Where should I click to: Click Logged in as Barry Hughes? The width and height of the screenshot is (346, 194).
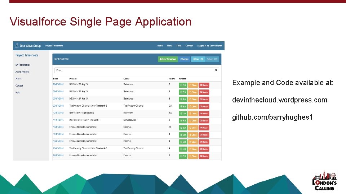point(210,46)
